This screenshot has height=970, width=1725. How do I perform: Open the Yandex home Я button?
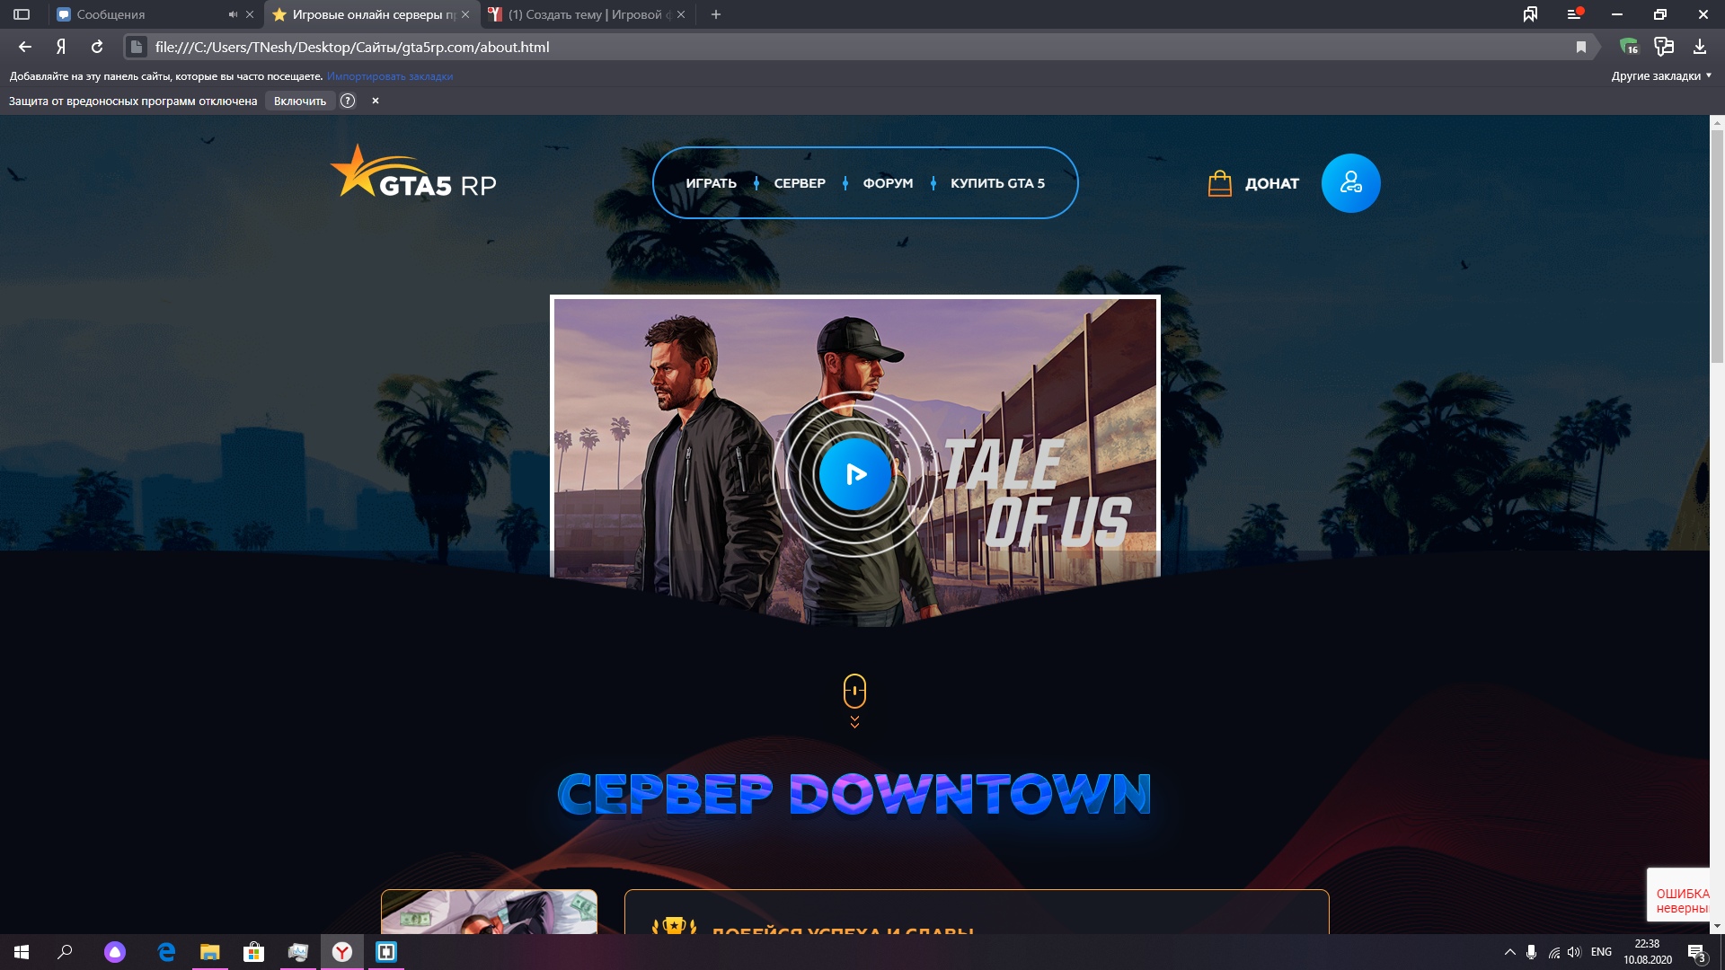coord(61,47)
